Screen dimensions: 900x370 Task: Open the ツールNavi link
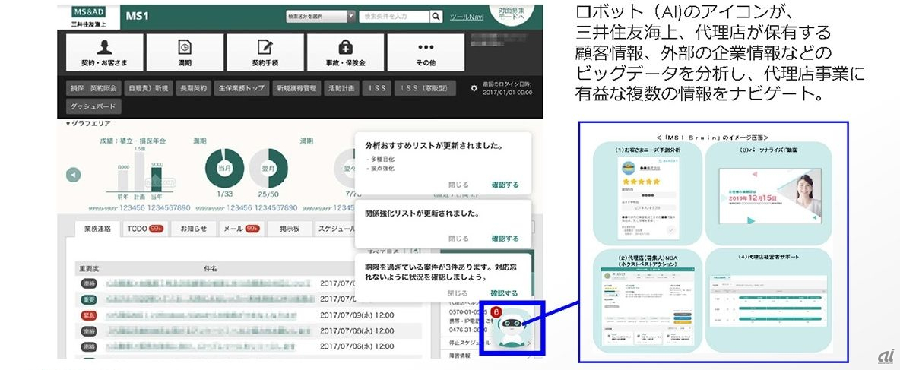467,17
